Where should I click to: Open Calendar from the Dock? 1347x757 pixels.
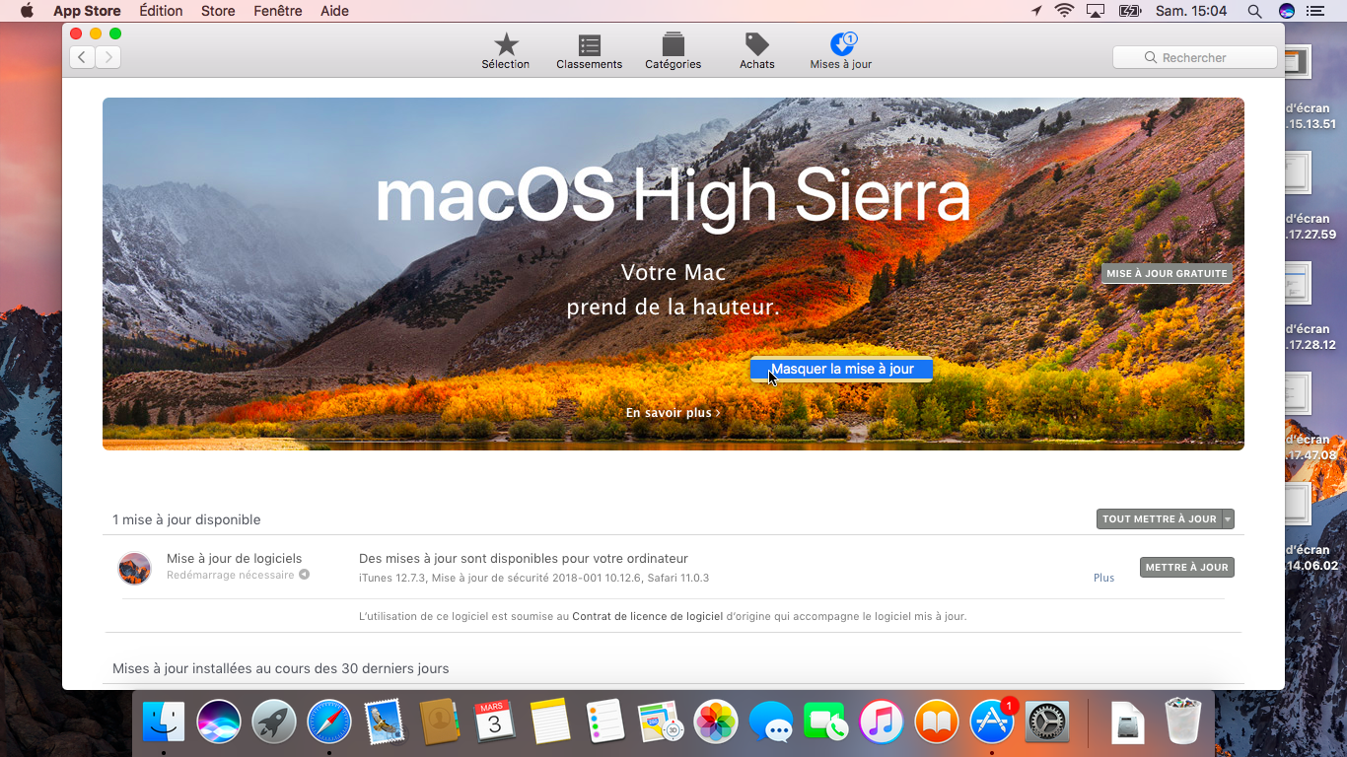tap(495, 722)
